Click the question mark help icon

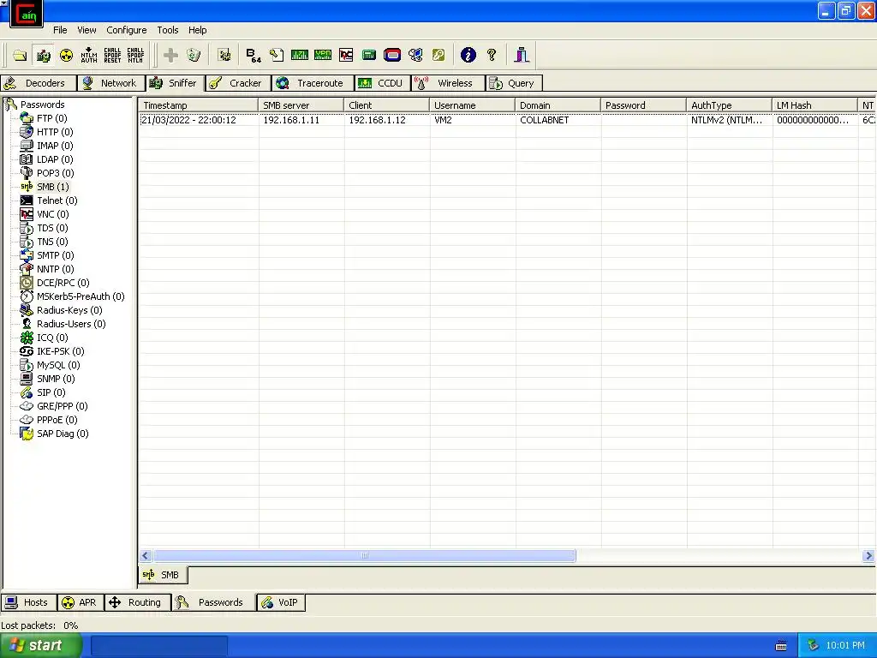tap(492, 55)
